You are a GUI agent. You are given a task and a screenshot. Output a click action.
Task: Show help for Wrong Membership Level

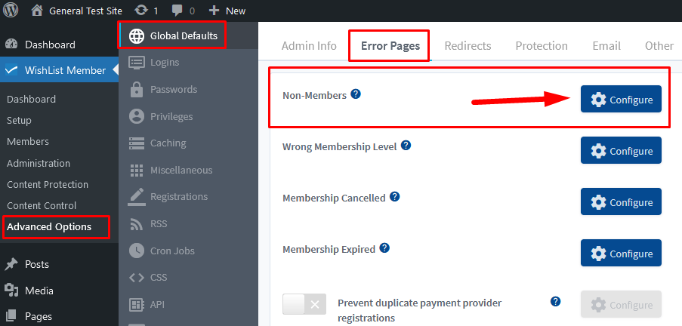tap(406, 145)
